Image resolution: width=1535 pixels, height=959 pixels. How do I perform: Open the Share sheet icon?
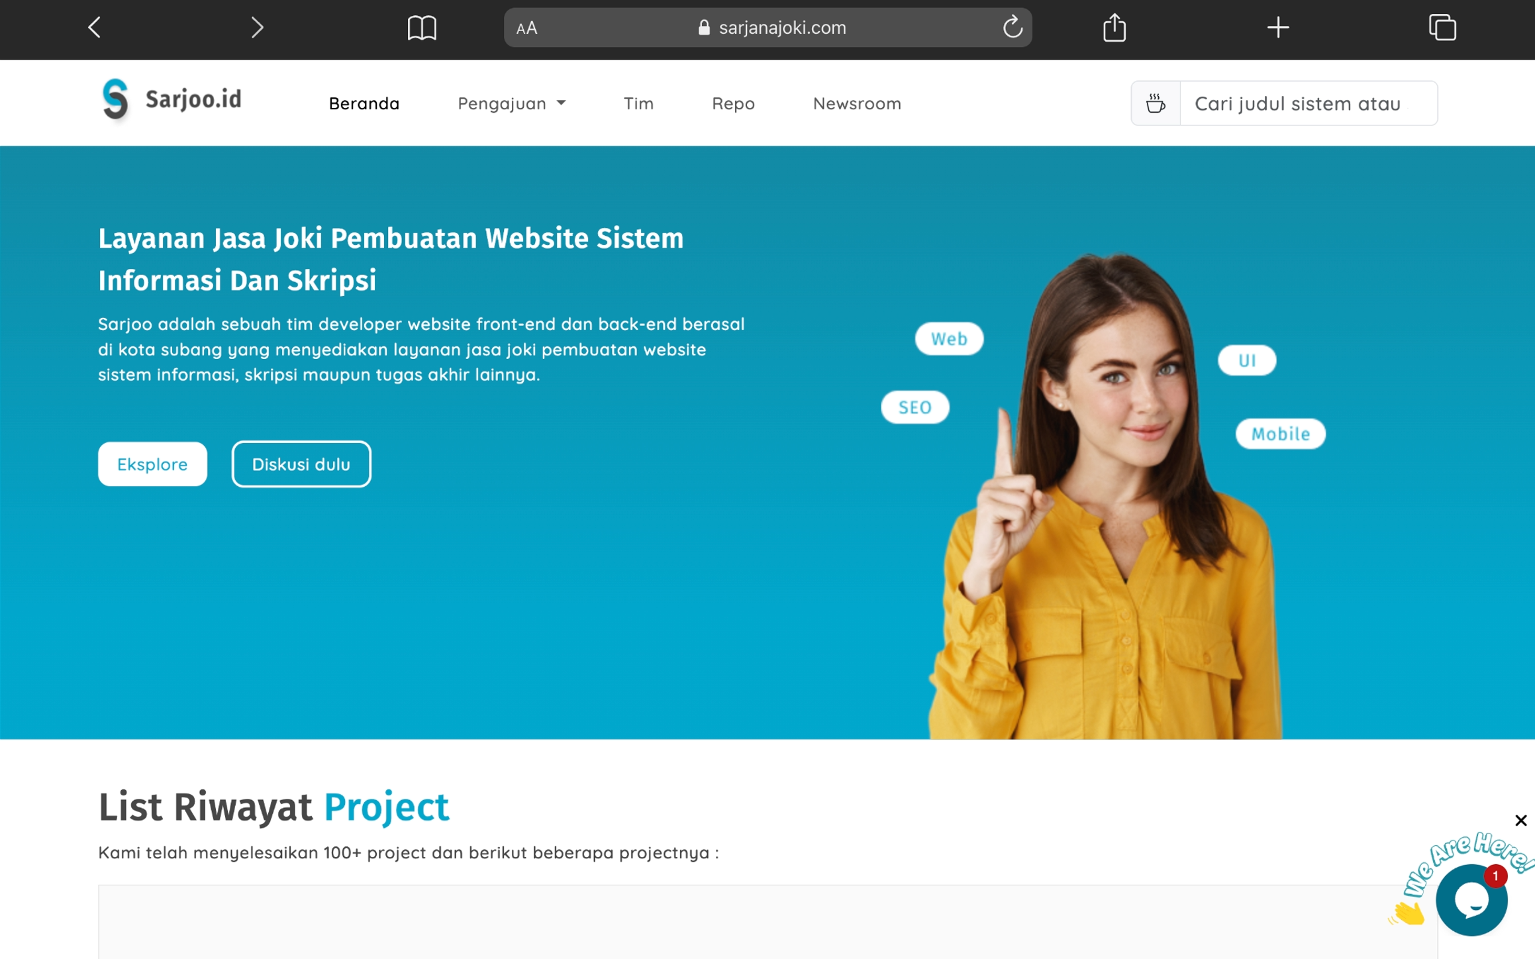coord(1114,28)
